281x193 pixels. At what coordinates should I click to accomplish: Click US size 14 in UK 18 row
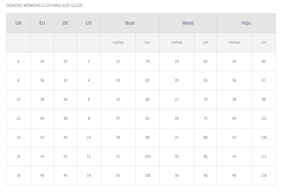pyautogui.click(x=89, y=176)
